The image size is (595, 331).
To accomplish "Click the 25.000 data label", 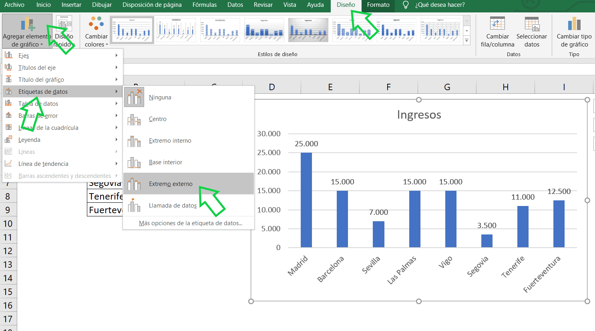I will click(x=306, y=143).
